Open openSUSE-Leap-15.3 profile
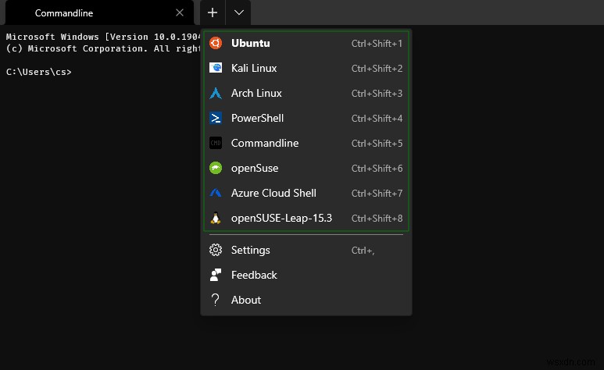Viewport: 604px width, 370px height. (306, 219)
